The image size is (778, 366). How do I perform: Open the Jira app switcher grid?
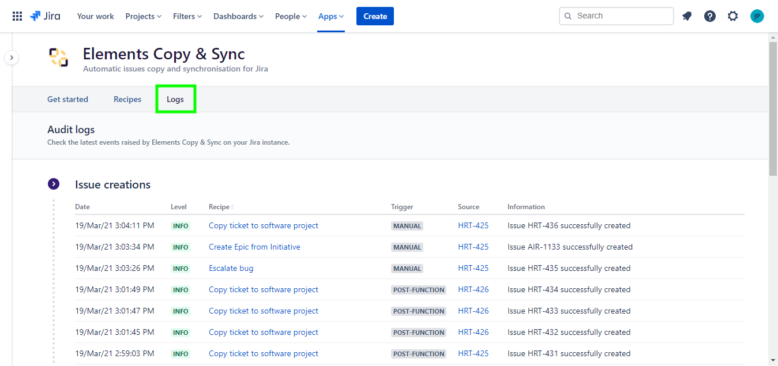[17, 16]
